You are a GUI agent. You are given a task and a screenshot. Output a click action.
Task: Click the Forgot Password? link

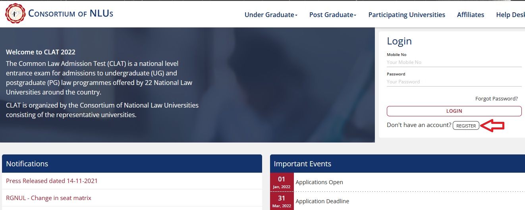496,99
